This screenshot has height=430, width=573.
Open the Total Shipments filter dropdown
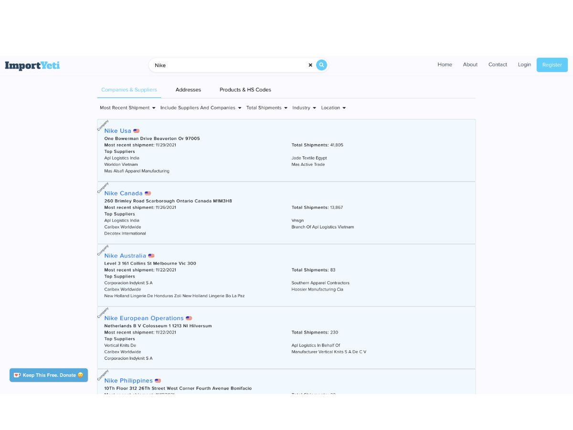point(267,108)
